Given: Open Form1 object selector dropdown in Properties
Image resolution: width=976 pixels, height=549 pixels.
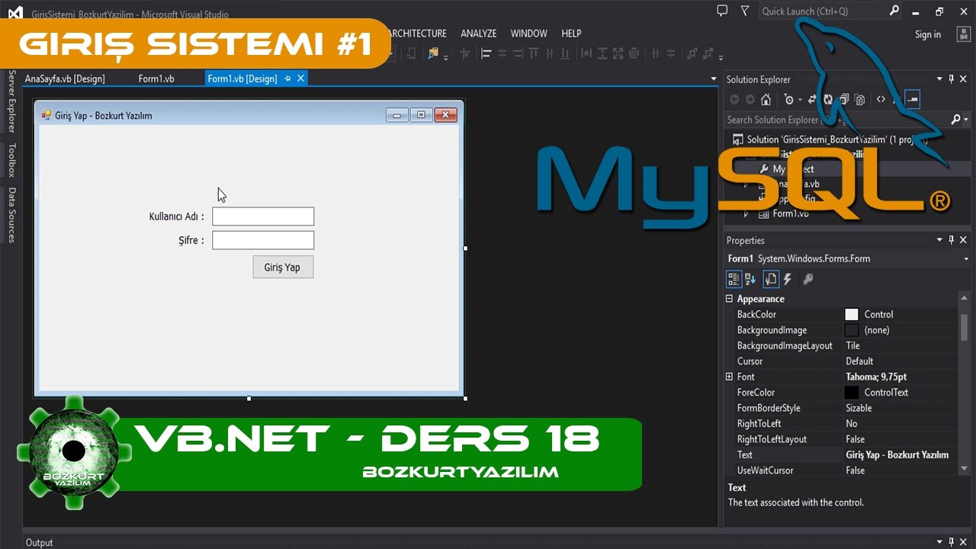Looking at the screenshot, I should (x=965, y=258).
